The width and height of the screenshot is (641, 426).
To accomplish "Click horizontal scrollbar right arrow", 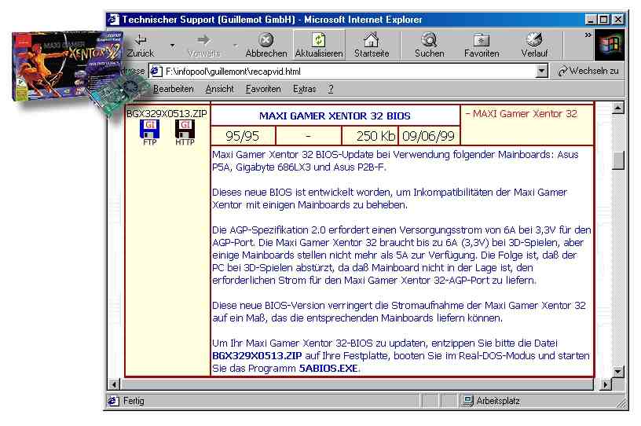I will point(606,384).
